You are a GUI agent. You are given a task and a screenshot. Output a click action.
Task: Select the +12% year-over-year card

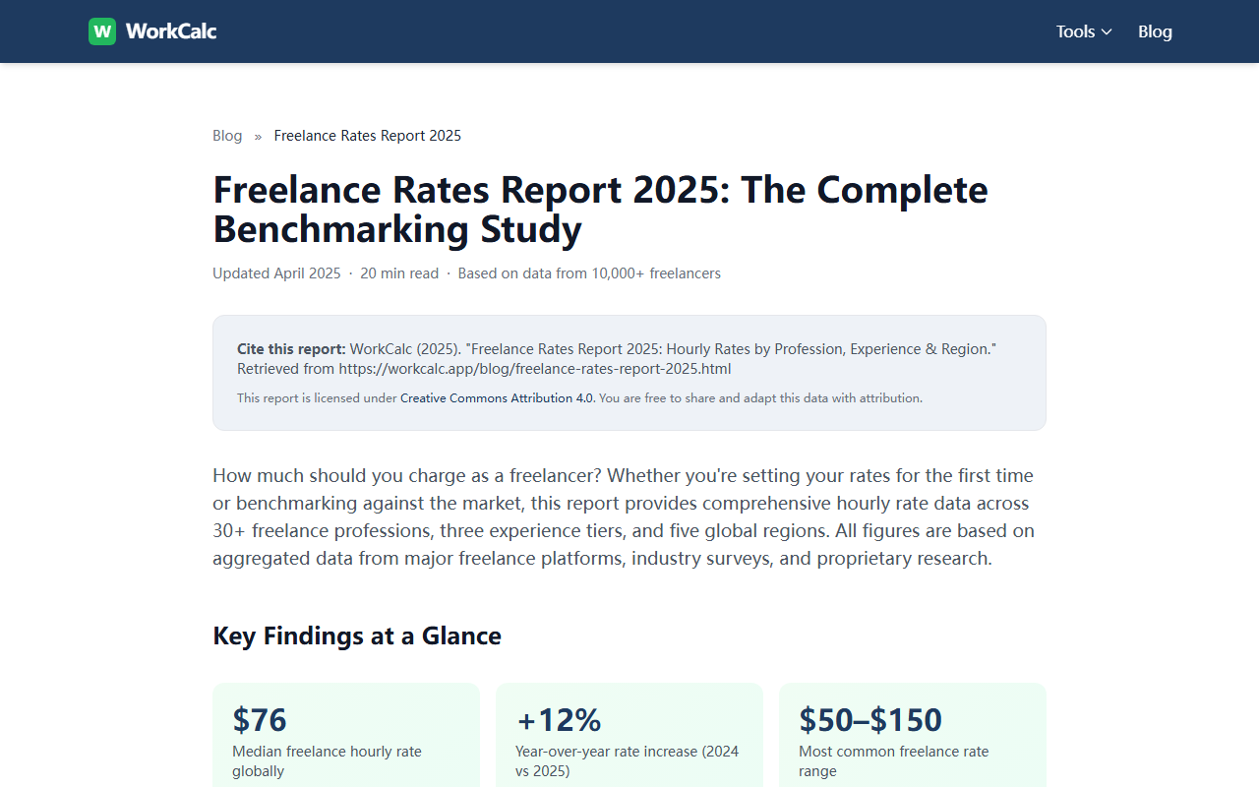629,735
